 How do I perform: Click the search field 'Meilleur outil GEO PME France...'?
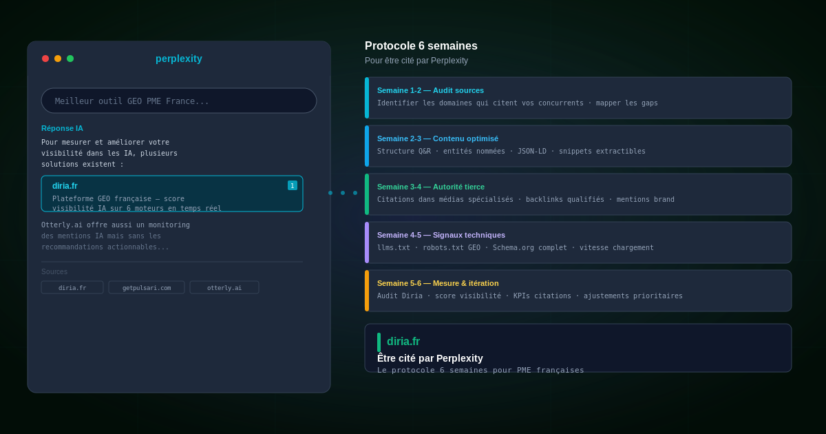179,101
